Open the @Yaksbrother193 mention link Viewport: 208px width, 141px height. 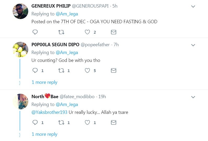click(49, 112)
